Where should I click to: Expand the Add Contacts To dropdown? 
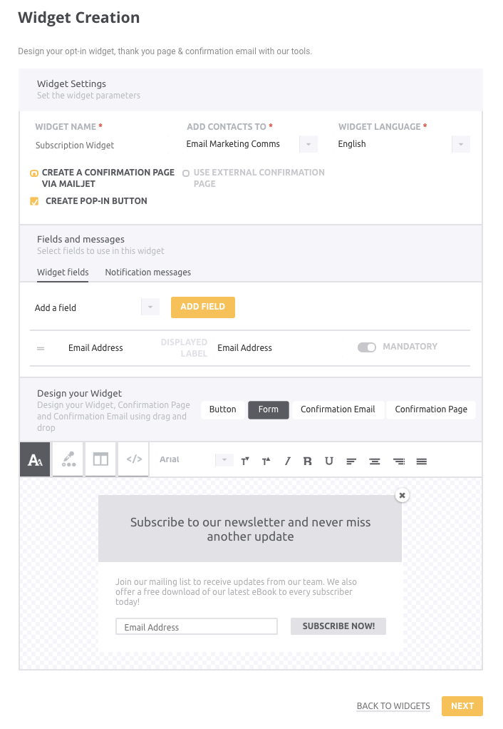308,144
